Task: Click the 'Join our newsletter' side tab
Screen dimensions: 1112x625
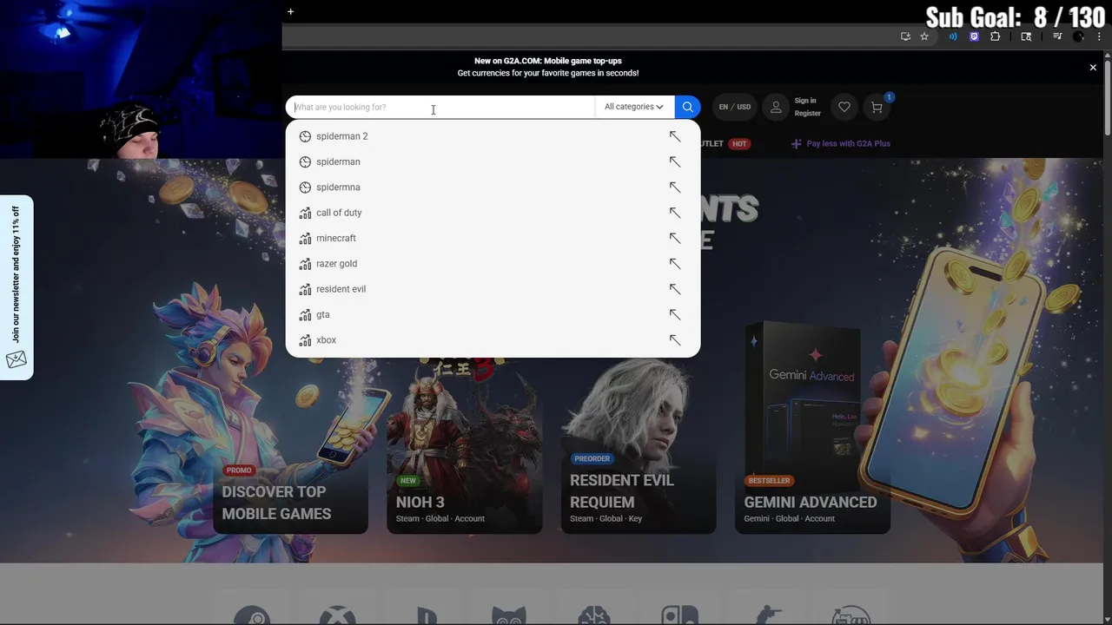Action: coord(17,286)
